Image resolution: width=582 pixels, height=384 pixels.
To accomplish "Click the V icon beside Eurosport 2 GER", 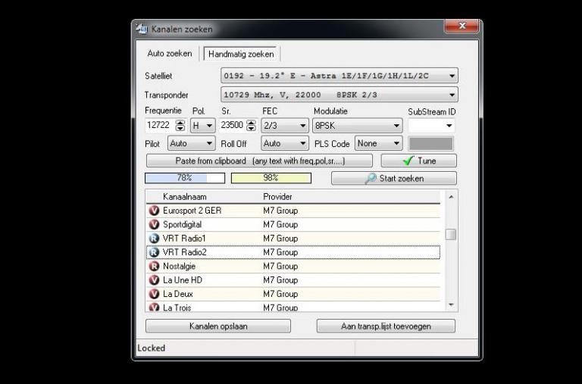I will point(155,211).
